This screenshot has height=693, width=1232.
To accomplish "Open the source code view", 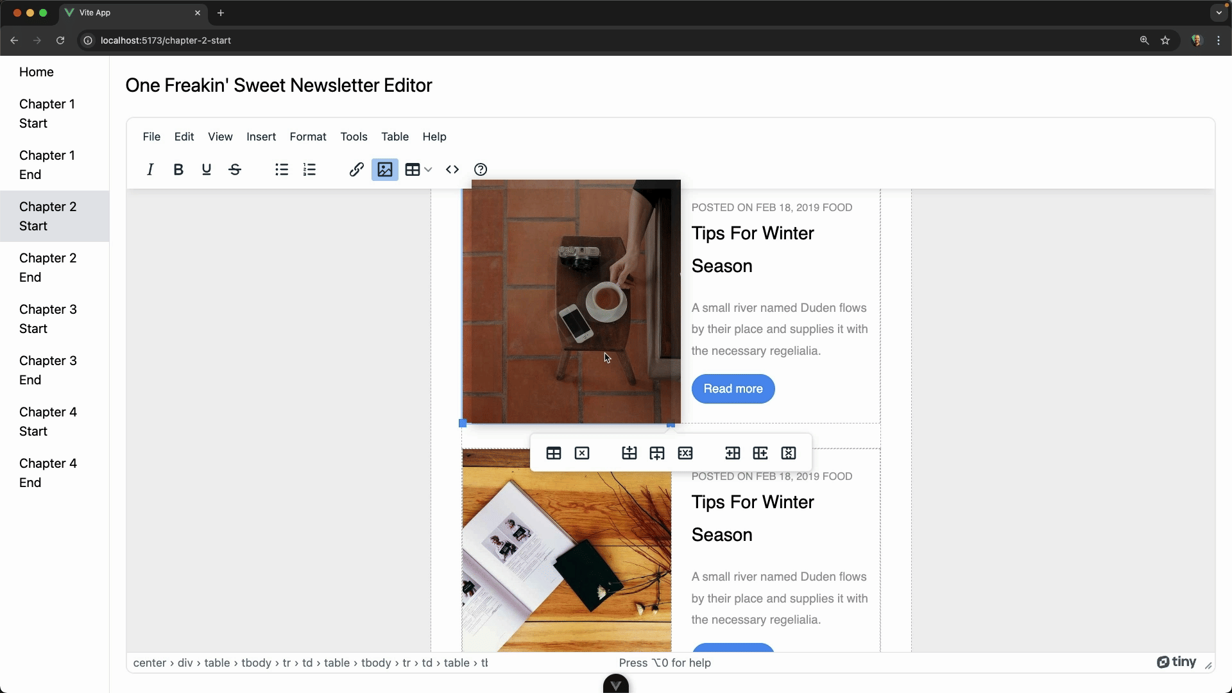I will pos(452,169).
